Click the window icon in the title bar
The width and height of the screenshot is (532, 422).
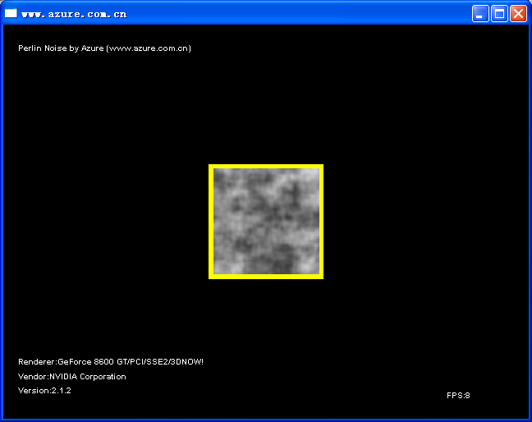(x=11, y=13)
